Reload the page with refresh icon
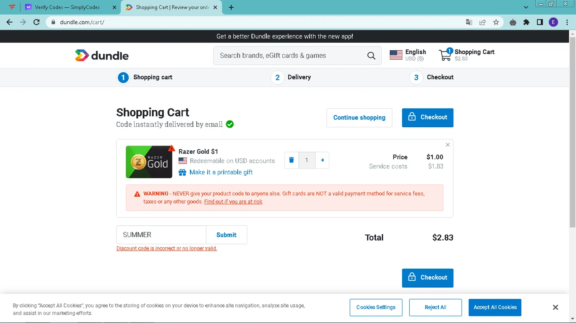The height and width of the screenshot is (323, 576). coord(36,22)
